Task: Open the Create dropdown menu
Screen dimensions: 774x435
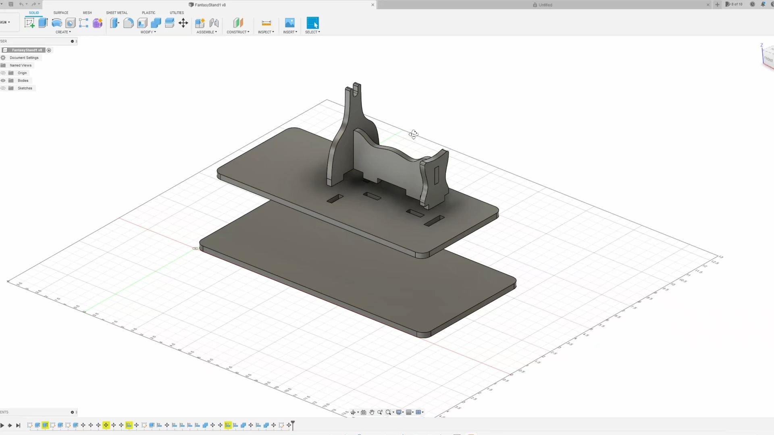Action: tap(63, 32)
